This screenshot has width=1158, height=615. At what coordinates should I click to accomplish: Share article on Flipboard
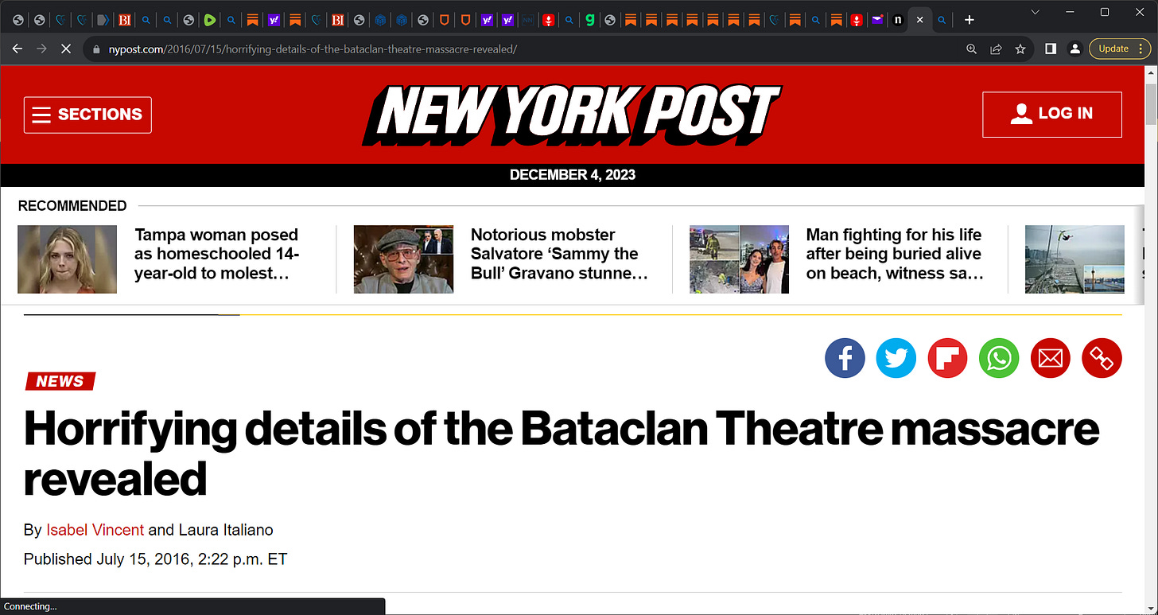tap(947, 358)
